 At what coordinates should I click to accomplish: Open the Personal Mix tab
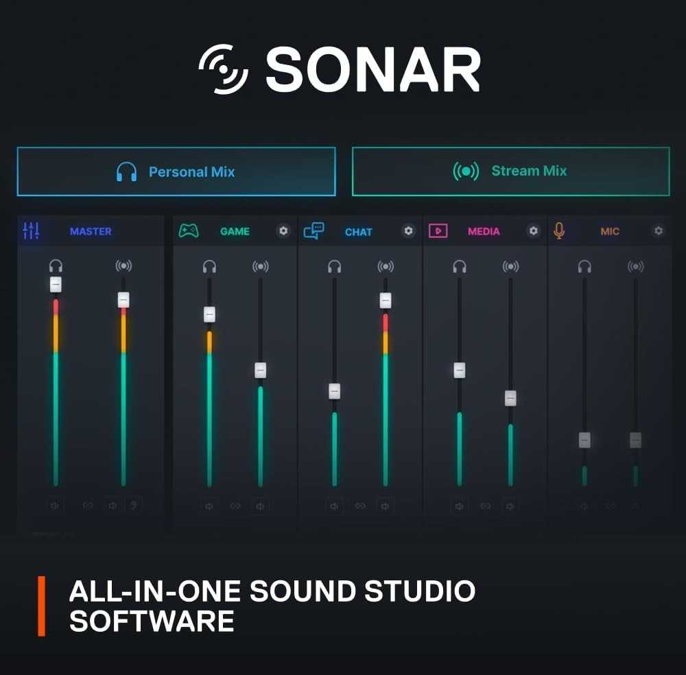tap(176, 171)
